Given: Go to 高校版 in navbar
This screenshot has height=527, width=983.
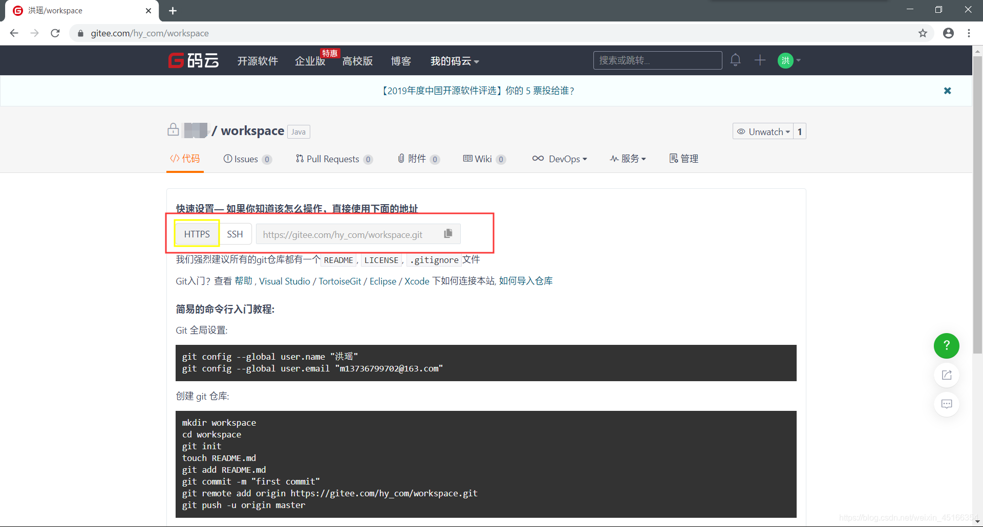Looking at the screenshot, I should pos(357,61).
